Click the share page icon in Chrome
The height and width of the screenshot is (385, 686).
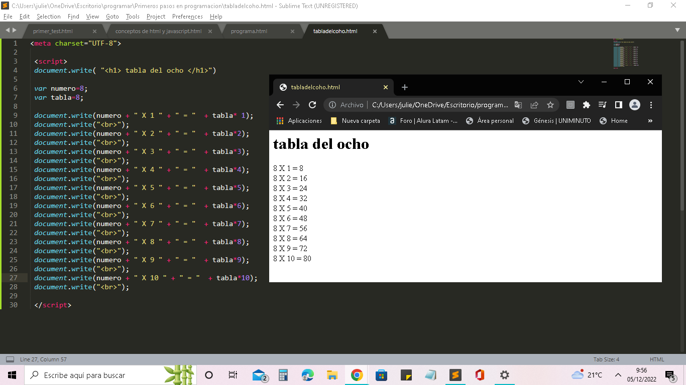534,105
